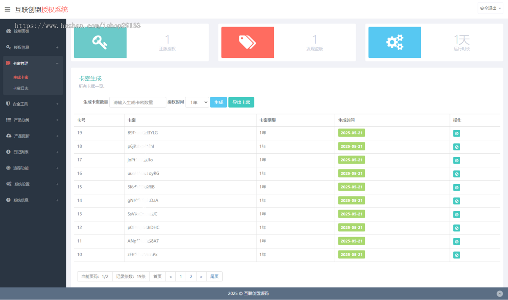508x300 pixels.
Task: Click the 2025-05-21 date badge for card 14
Action: [351, 200]
